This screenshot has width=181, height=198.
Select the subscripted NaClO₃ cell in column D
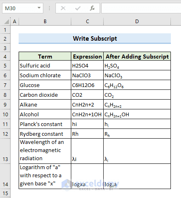(137, 75)
